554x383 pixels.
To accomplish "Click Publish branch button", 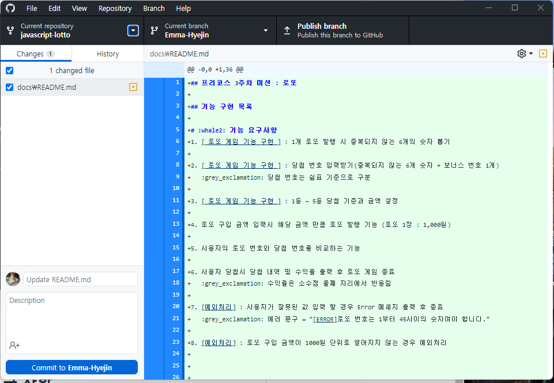I will click(342, 31).
